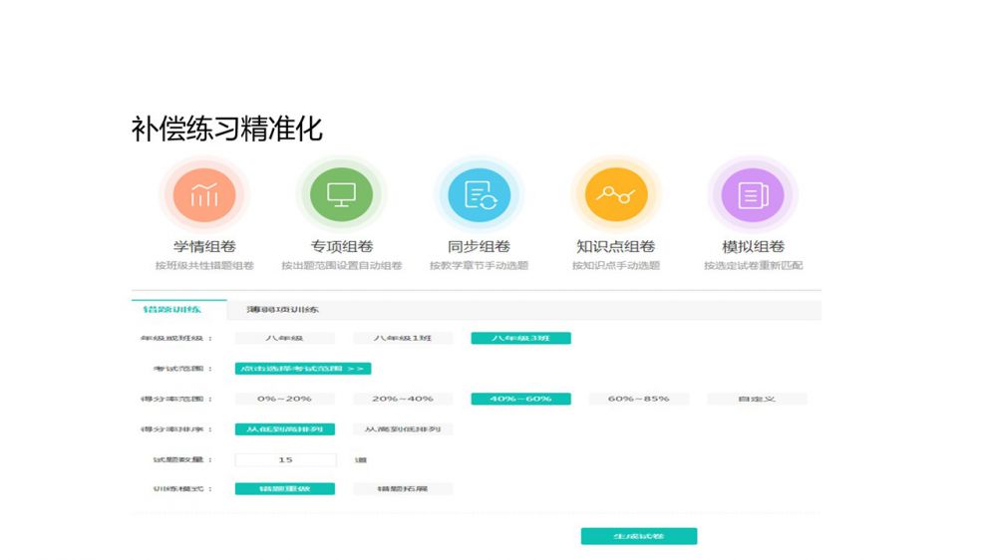Image resolution: width=997 pixels, height=560 pixels.
Task: Sort by 从高到低排列 descending order
Action: [403, 429]
